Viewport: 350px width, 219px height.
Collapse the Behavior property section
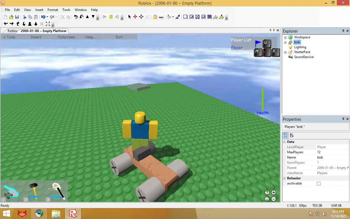point(284,178)
